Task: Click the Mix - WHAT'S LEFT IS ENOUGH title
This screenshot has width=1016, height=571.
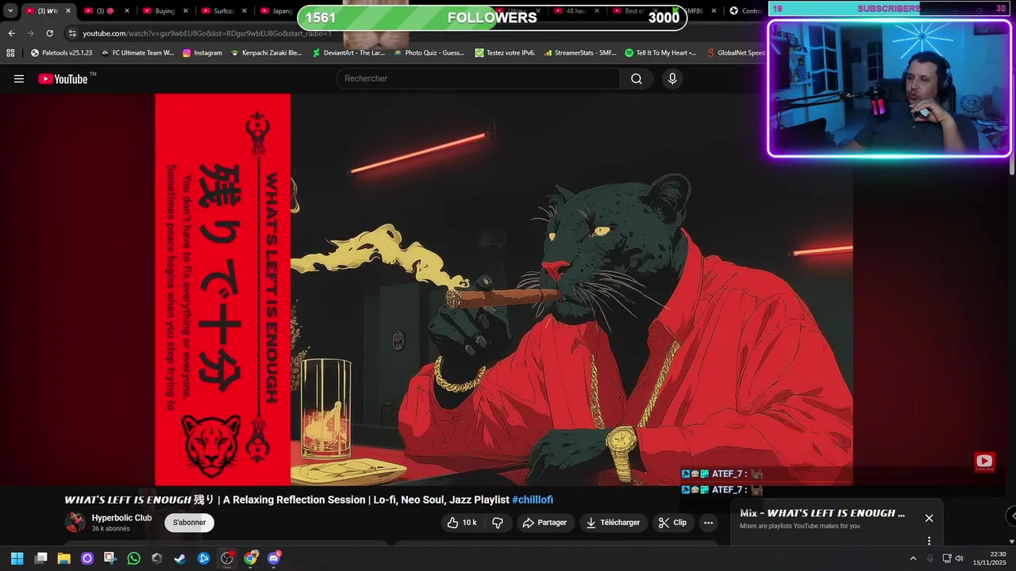Action: point(822,513)
